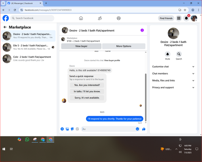This screenshot has height=162, width=202.
Task: Send a thumbs-up like
Action: [x=144, y=129]
